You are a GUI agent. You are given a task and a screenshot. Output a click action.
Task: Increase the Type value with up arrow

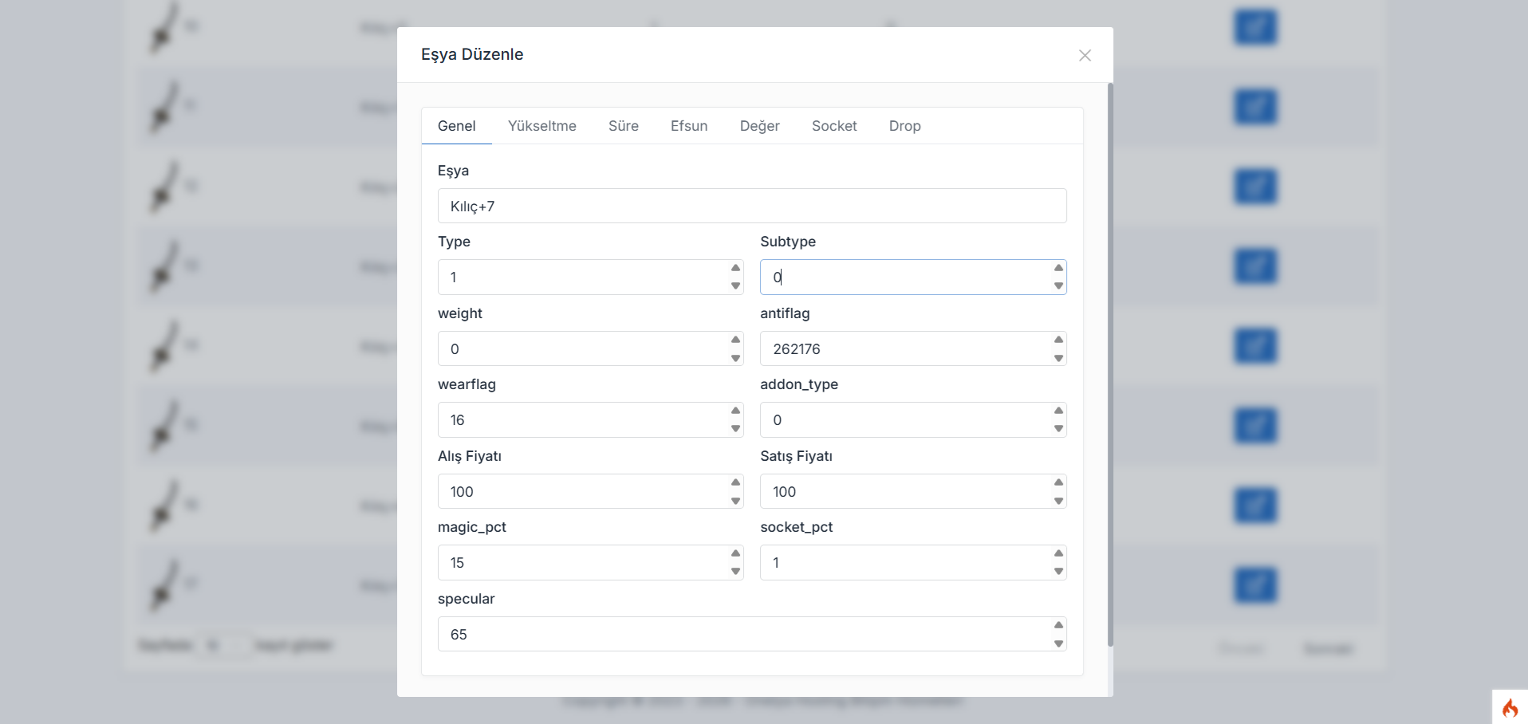735,268
